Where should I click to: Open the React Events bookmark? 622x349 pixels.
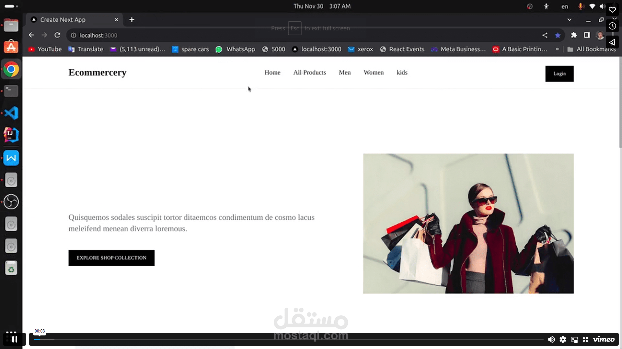(x=402, y=49)
